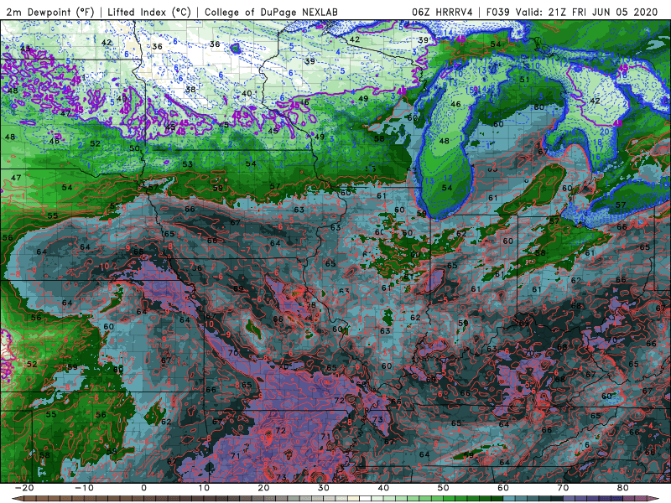Viewport: 671px width, 503px height.
Task: Click the -10 label on the color scale
Action: (x=84, y=488)
